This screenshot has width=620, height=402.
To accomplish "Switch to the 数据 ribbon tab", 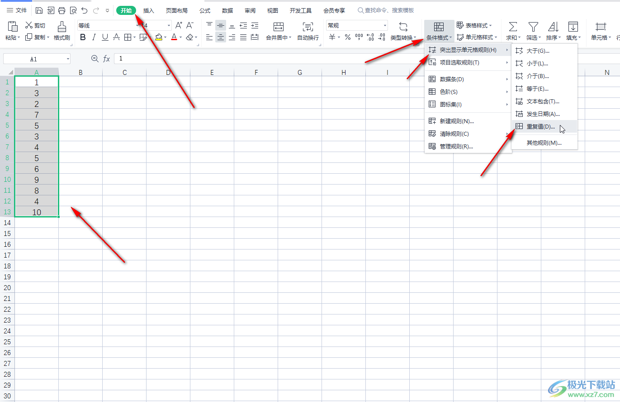I will pos(227,10).
